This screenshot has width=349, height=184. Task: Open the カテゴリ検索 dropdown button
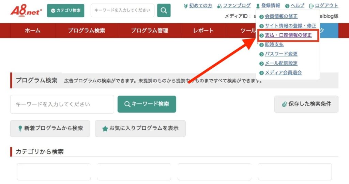(x=66, y=11)
